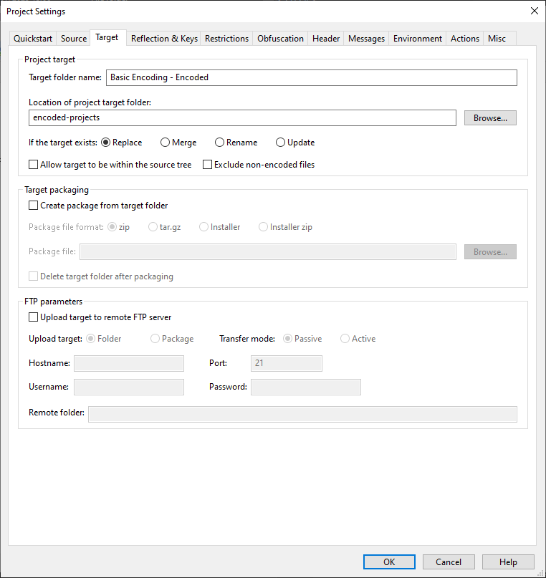
Task: Click the FTP Port field
Action: coord(287,363)
